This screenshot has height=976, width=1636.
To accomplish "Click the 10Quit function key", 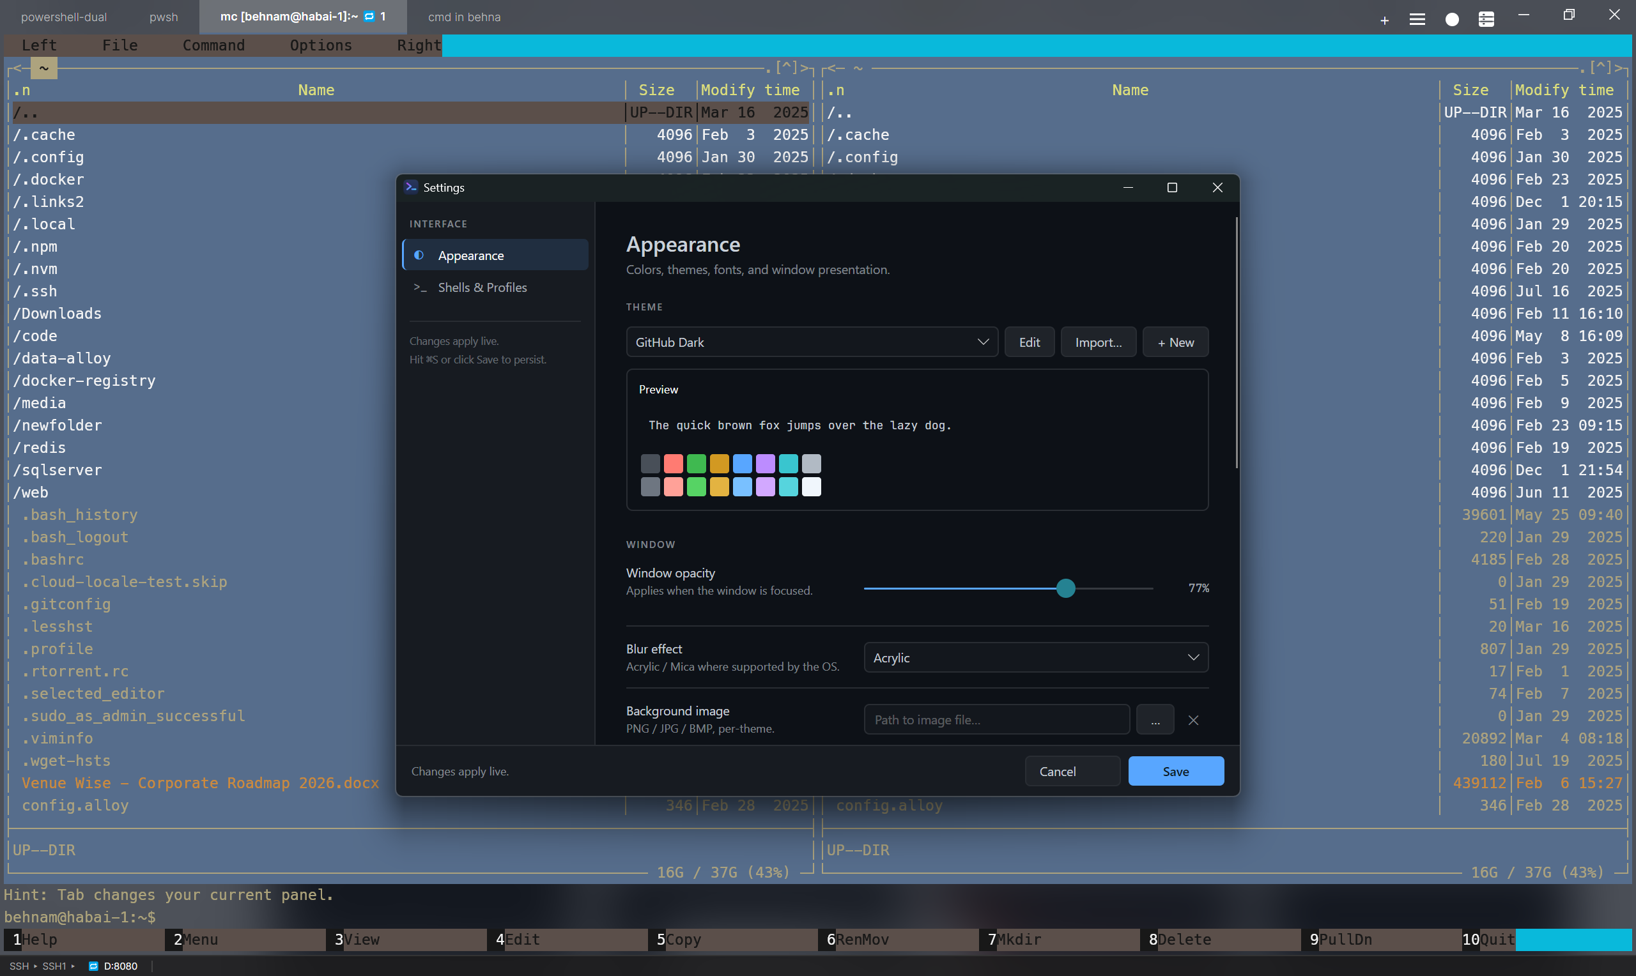I will tap(1488, 940).
